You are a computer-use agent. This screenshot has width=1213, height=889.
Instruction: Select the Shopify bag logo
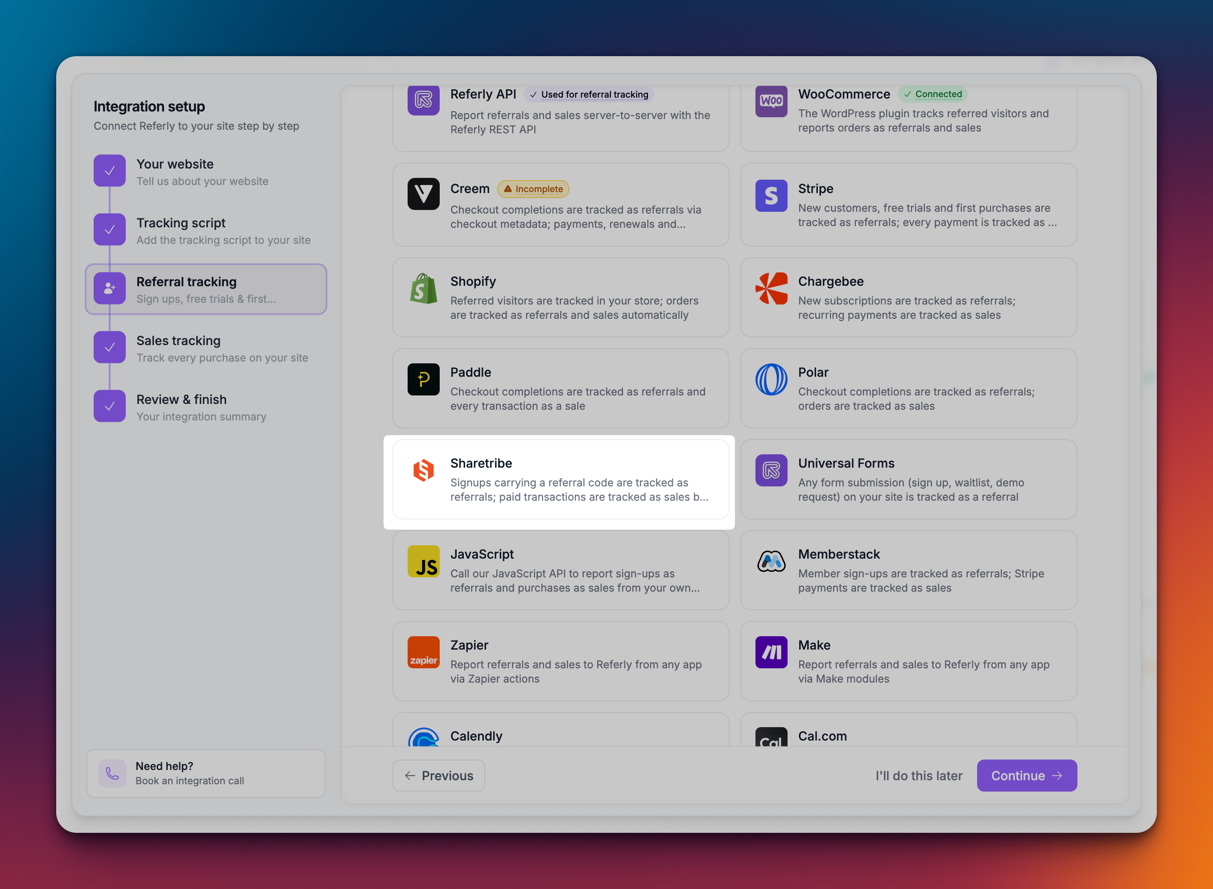[423, 288]
